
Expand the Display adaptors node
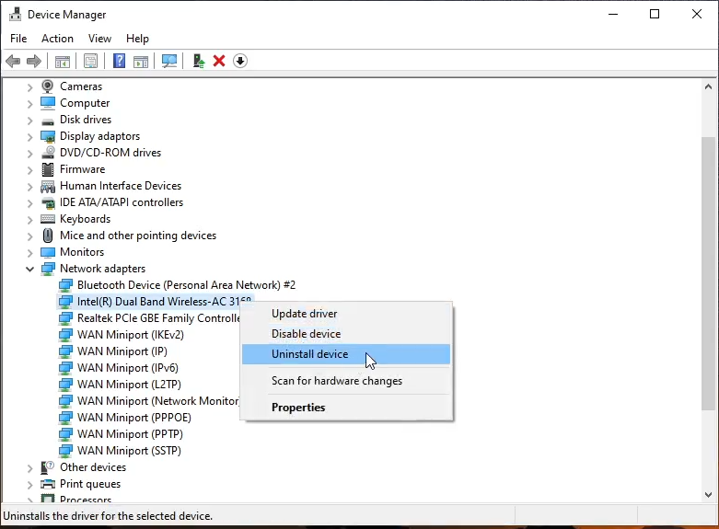coord(29,136)
